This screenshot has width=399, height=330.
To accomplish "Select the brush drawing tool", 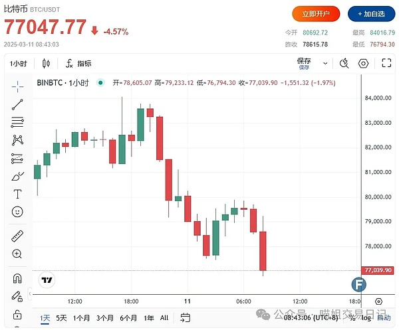I will [17, 176].
